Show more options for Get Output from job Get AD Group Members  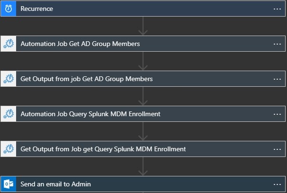coord(277,79)
